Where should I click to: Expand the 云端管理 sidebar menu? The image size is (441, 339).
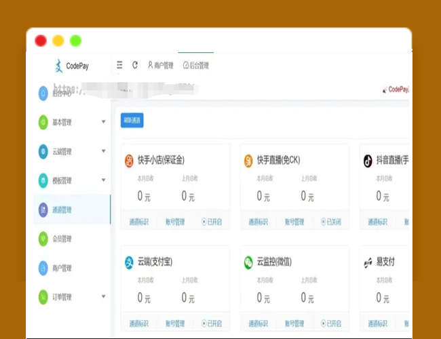coord(71,152)
